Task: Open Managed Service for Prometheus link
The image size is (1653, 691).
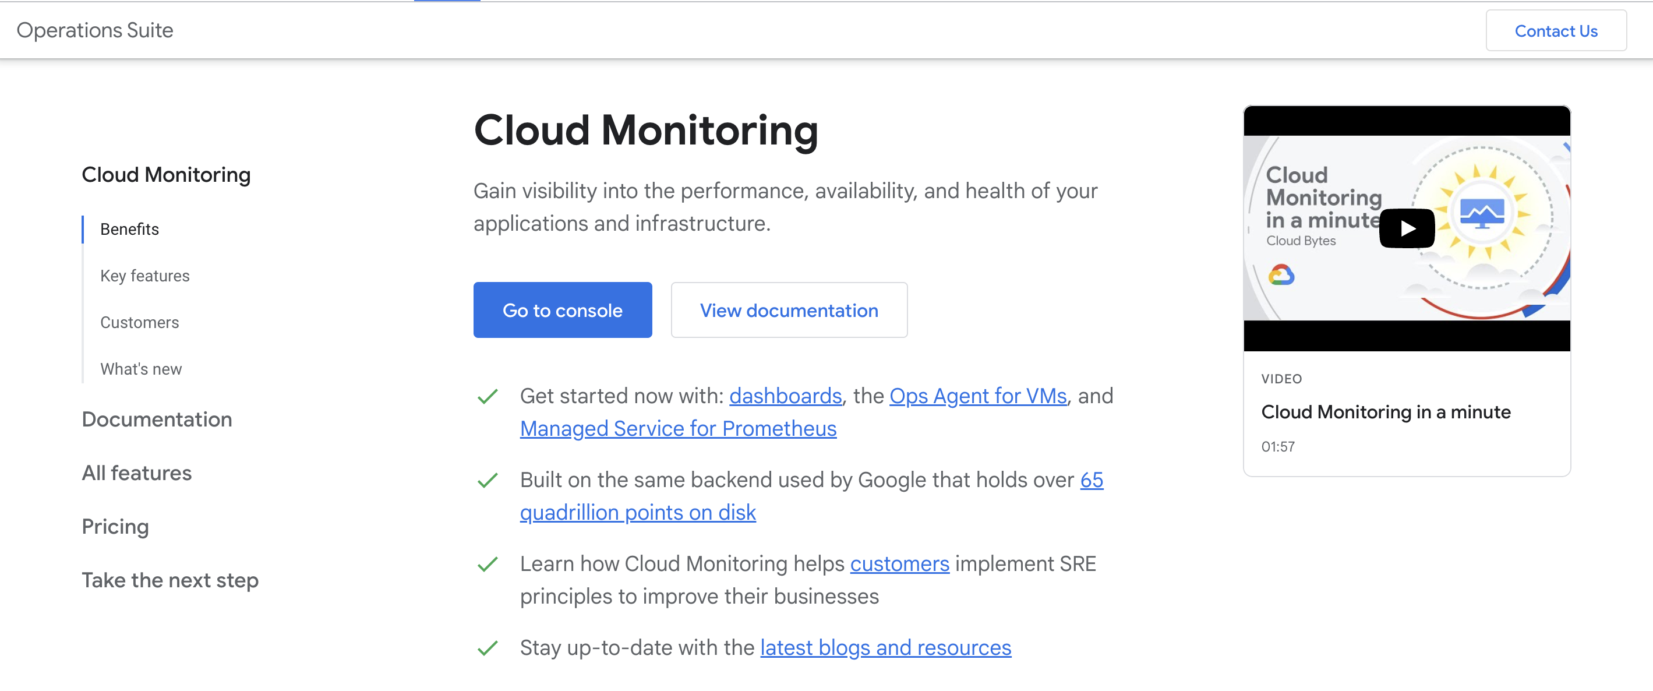Action: pos(677,428)
